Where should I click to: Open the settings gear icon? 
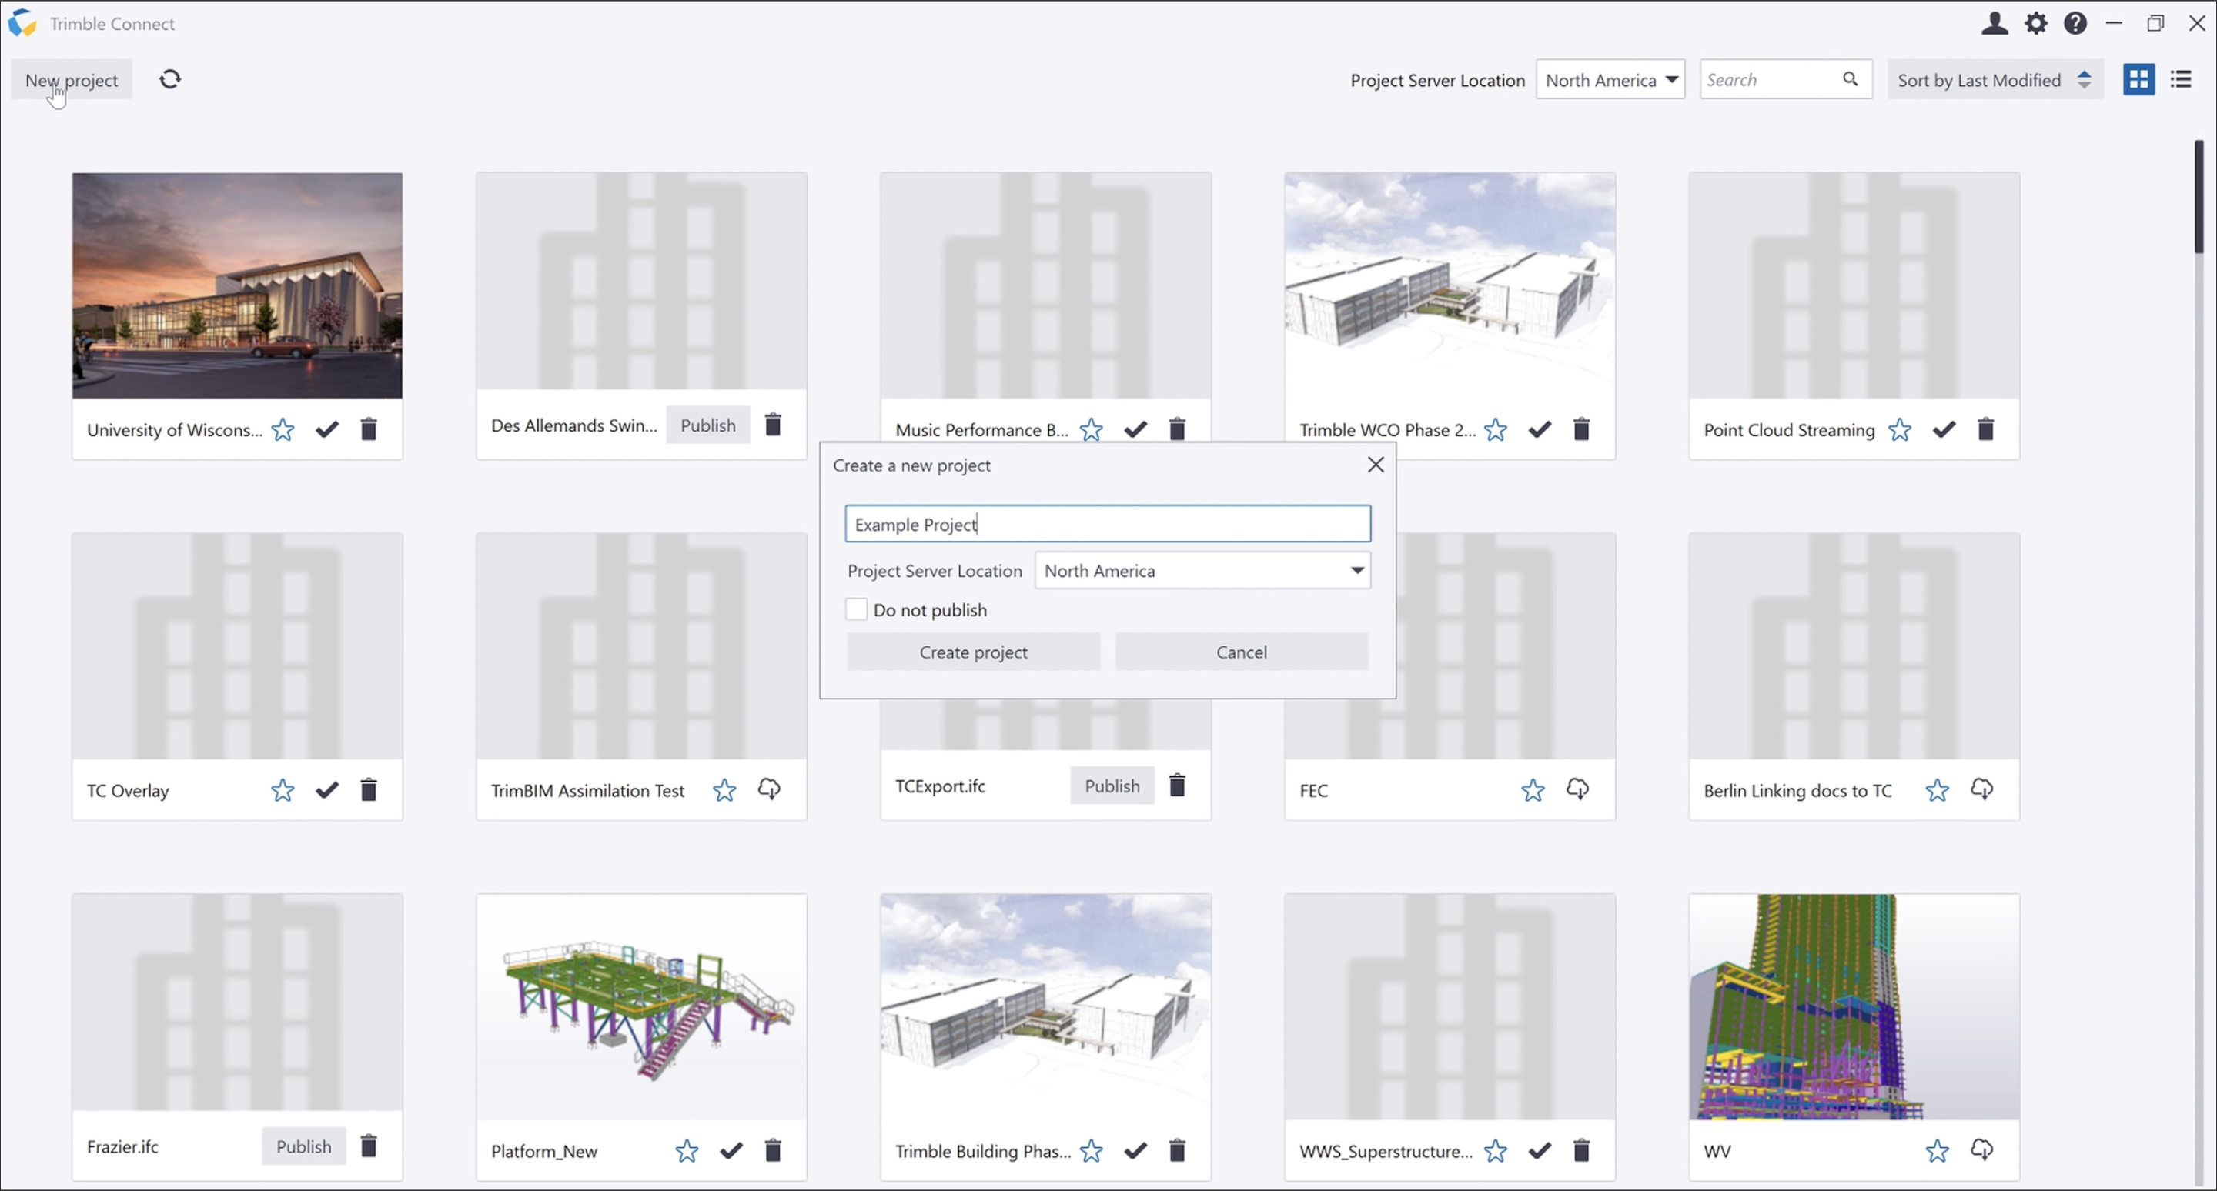coord(2035,23)
